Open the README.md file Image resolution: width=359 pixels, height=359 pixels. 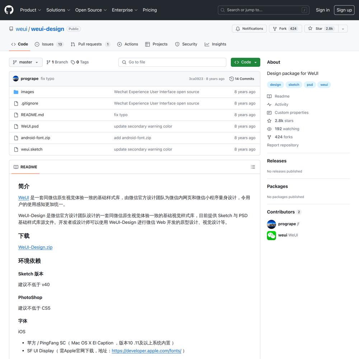(32, 115)
